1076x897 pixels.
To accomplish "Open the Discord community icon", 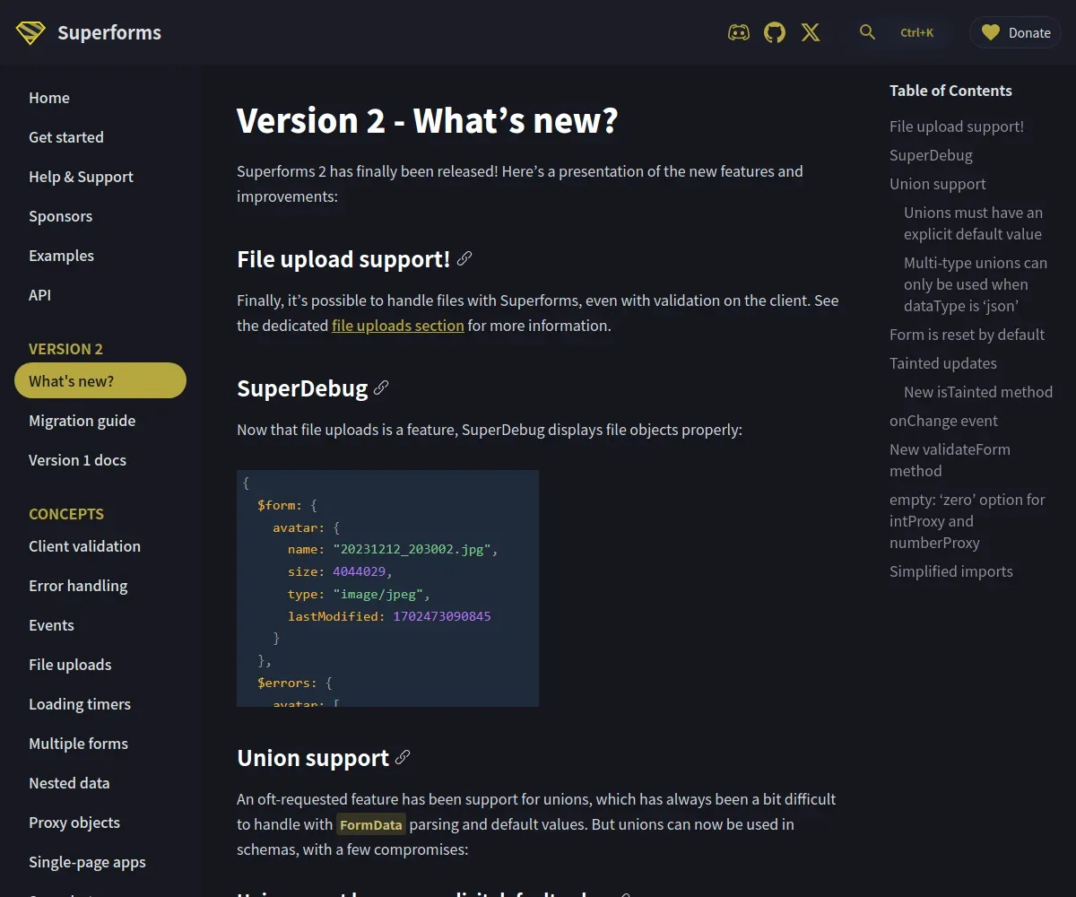I will coord(739,33).
